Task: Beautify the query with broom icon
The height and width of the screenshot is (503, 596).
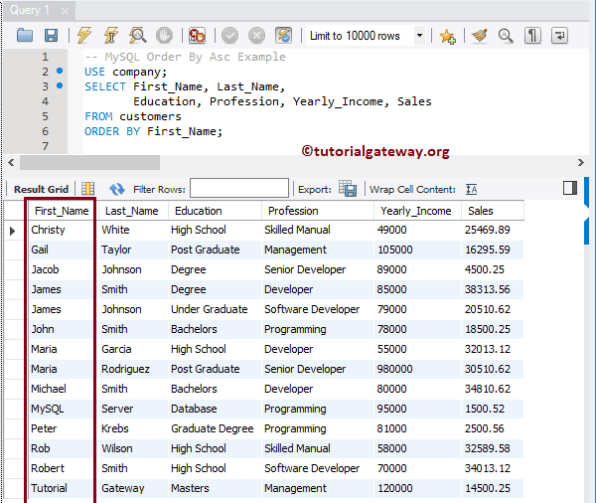Action: click(480, 36)
